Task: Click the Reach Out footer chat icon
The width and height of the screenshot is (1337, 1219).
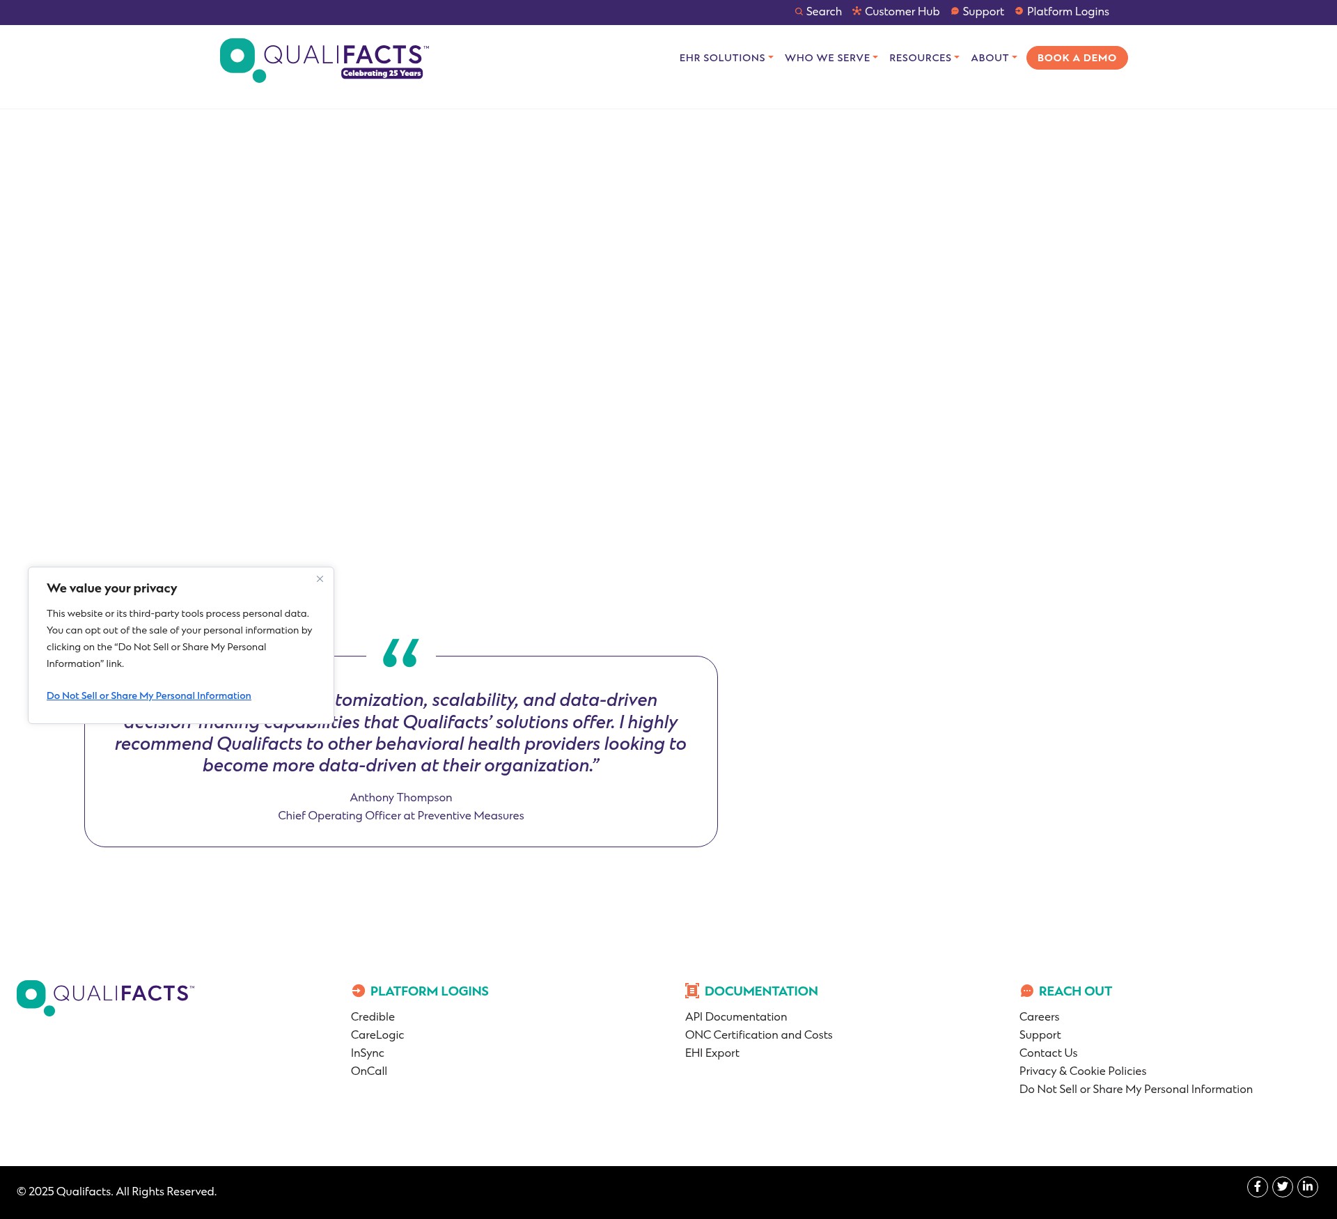Action: (x=1026, y=991)
